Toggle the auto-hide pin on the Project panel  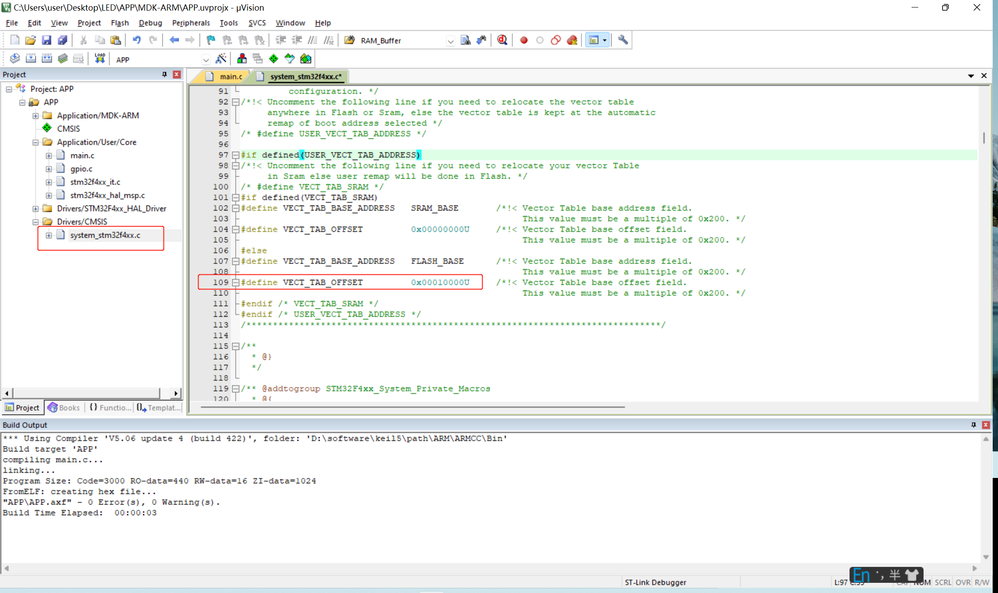(164, 74)
